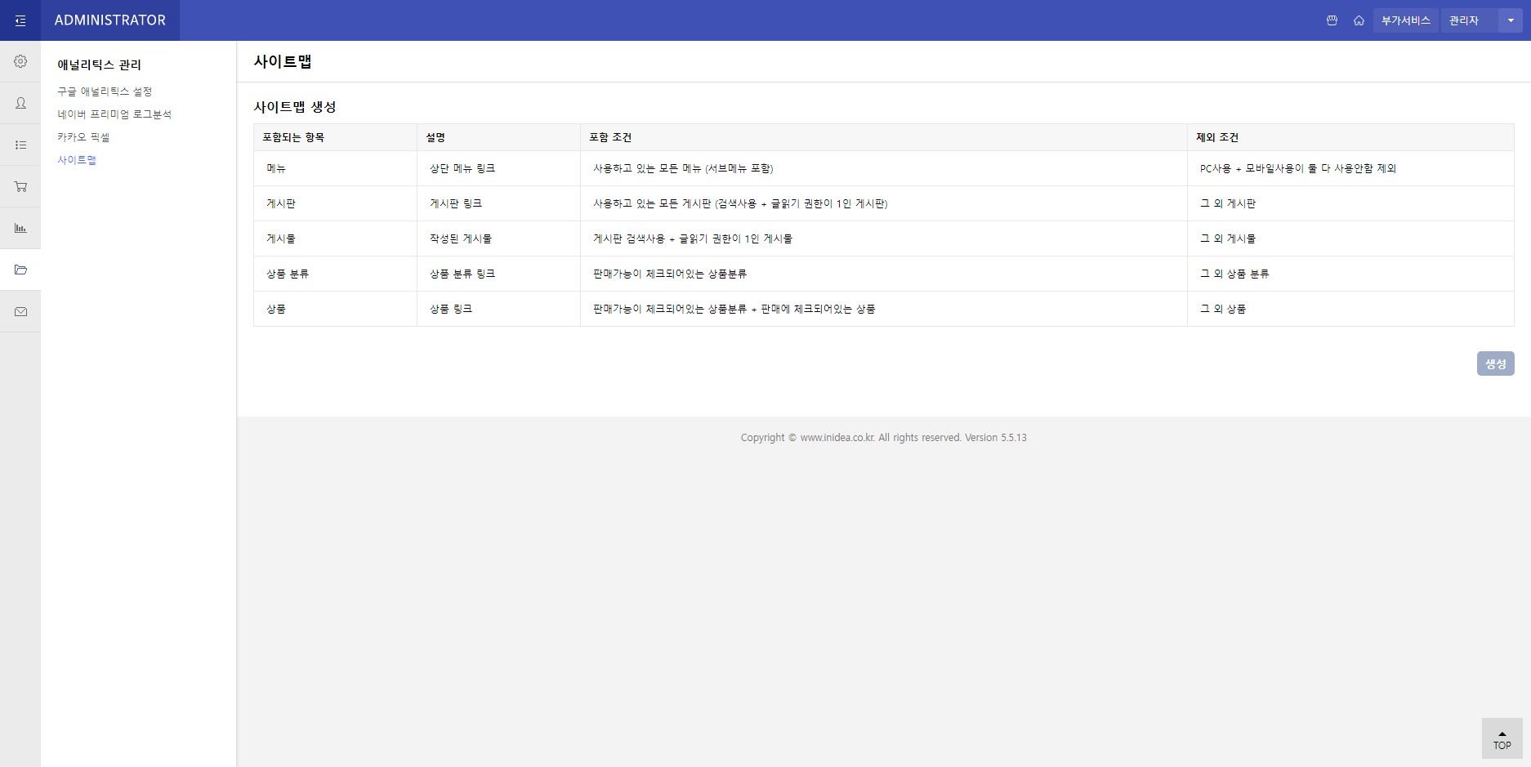Open 구글 애널리틱스 설정 menu item

point(105,91)
